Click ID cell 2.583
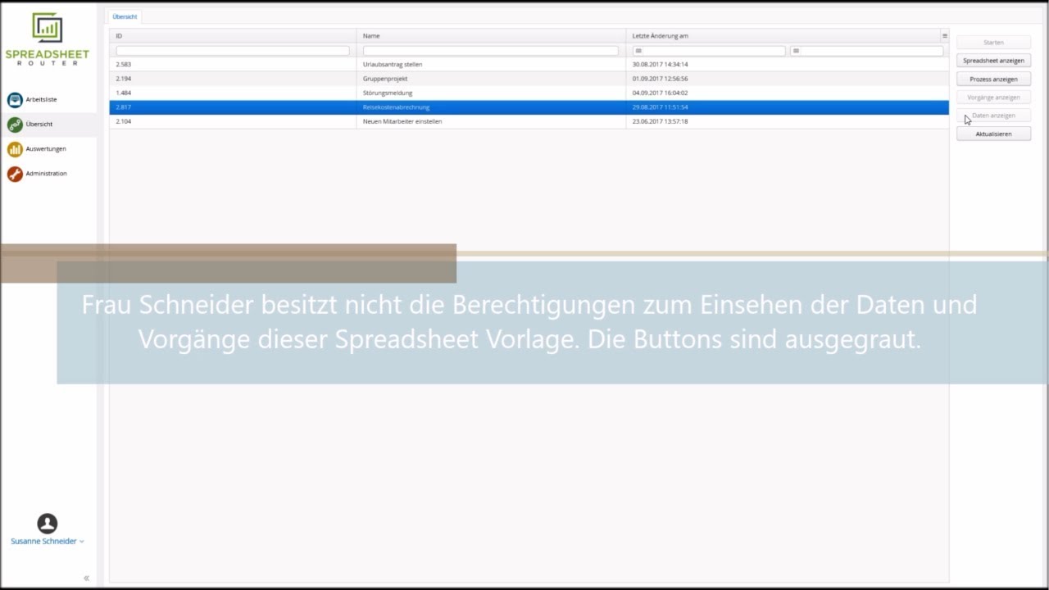 pyautogui.click(x=124, y=64)
